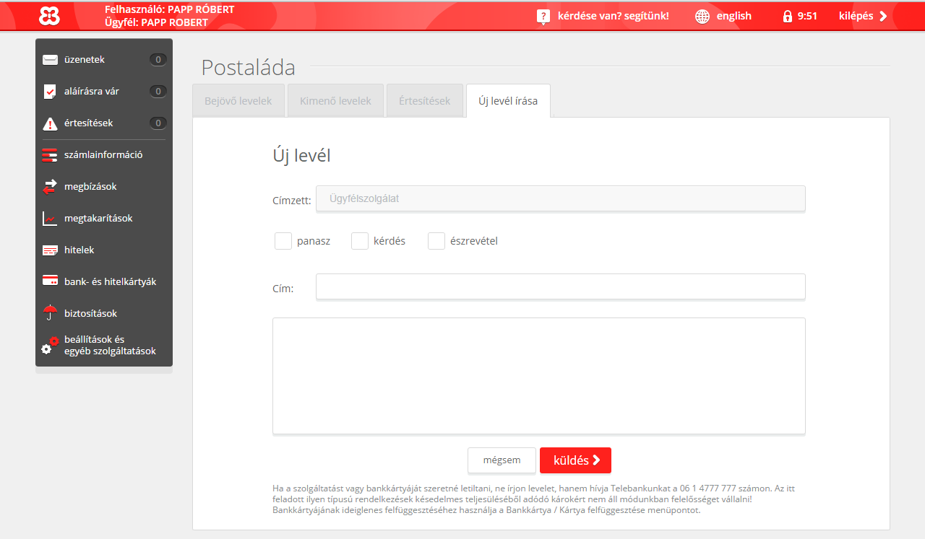Click the mégsem cancel button
The width and height of the screenshot is (925, 539).
pyautogui.click(x=502, y=460)
